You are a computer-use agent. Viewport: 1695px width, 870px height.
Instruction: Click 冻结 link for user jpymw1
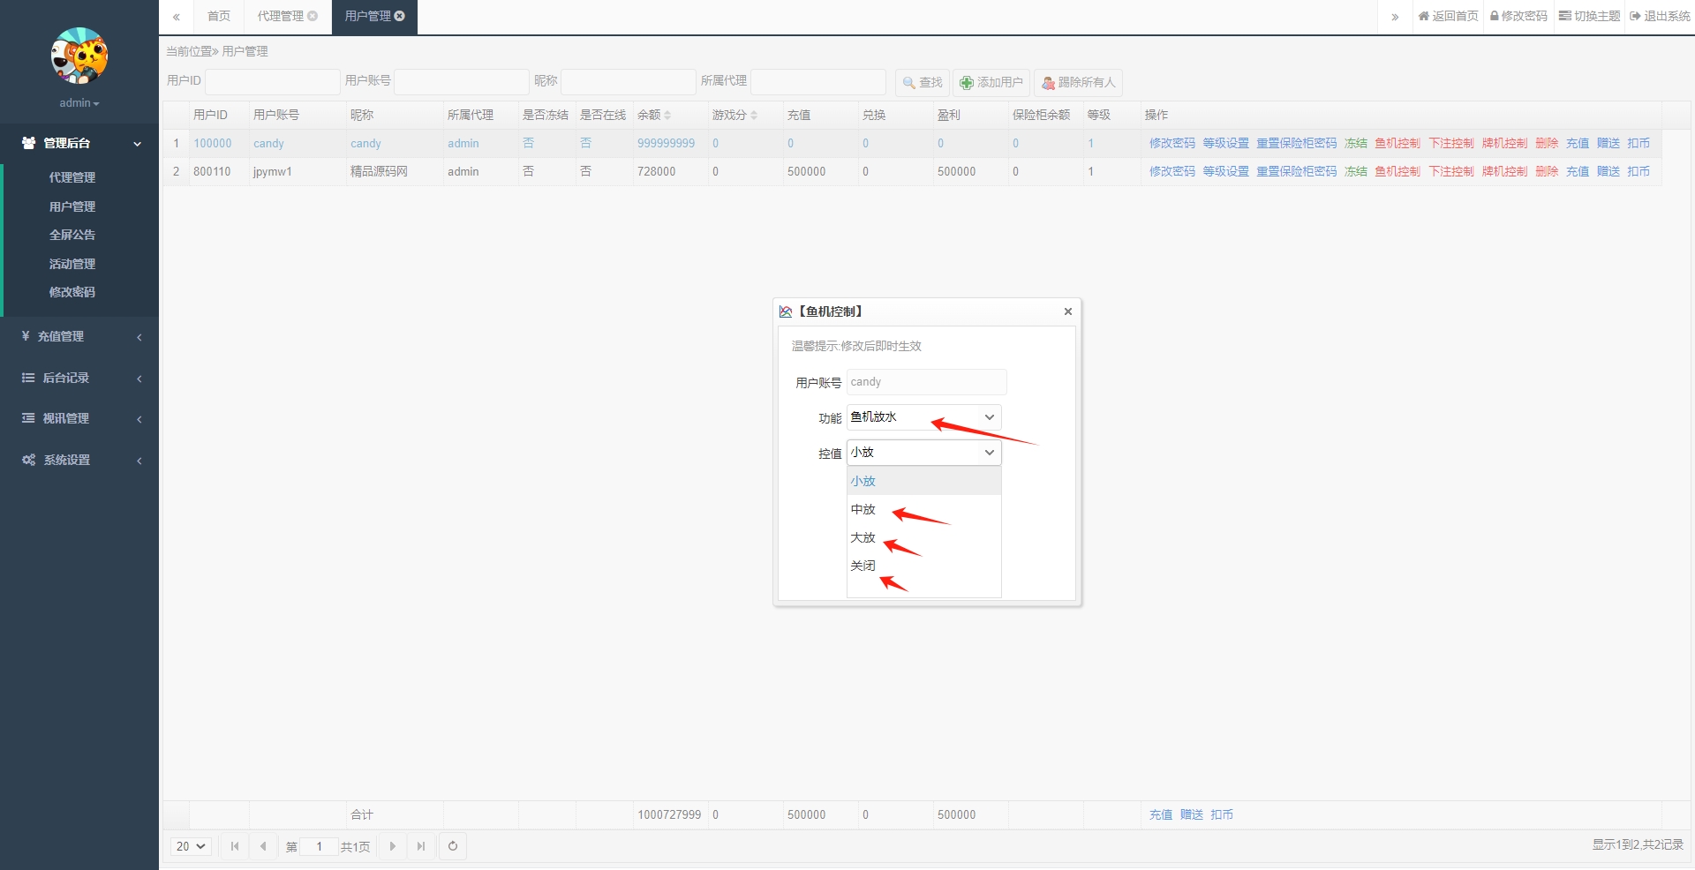pyautogui.click(x=1355, y=171)
